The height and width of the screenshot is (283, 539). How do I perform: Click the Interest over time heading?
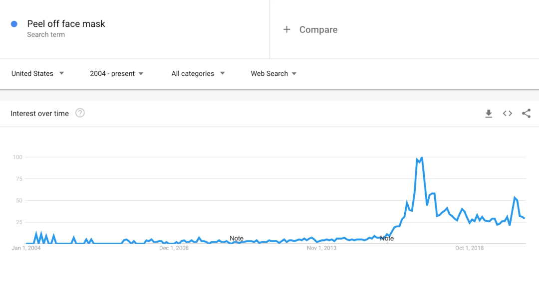39,114
